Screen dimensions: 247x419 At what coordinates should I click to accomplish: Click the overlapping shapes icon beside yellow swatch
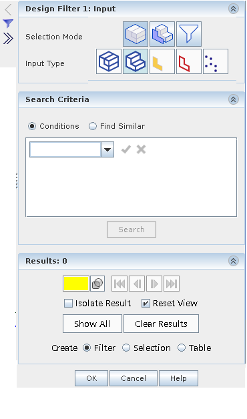(x=97, y=284)
